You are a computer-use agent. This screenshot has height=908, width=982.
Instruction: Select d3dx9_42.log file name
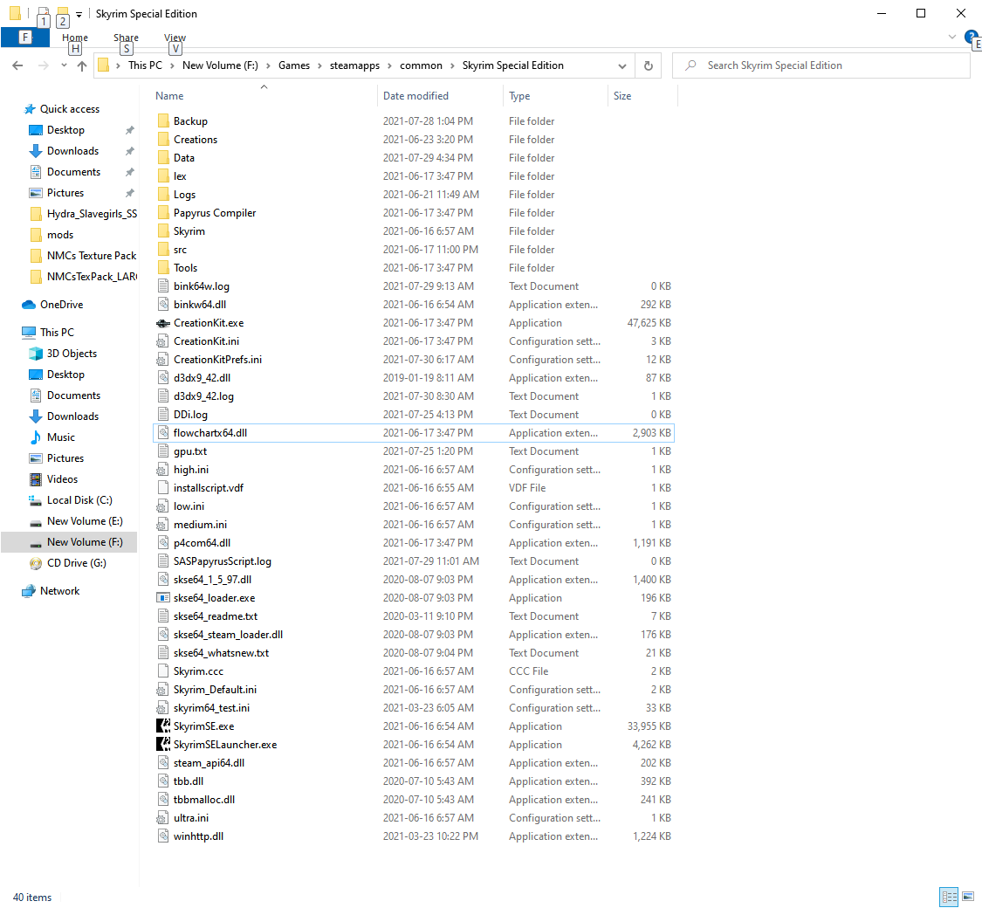pos(203,396)
